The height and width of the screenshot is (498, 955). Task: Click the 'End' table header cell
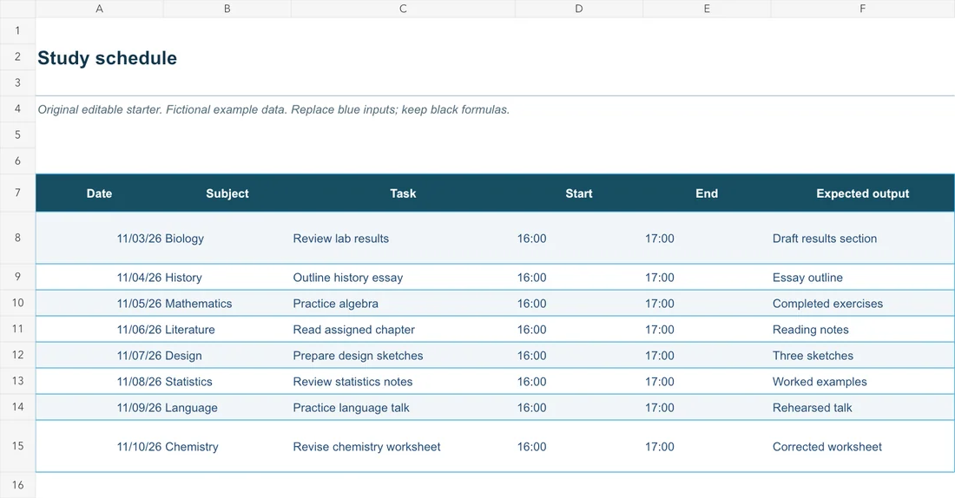(707, 193)
